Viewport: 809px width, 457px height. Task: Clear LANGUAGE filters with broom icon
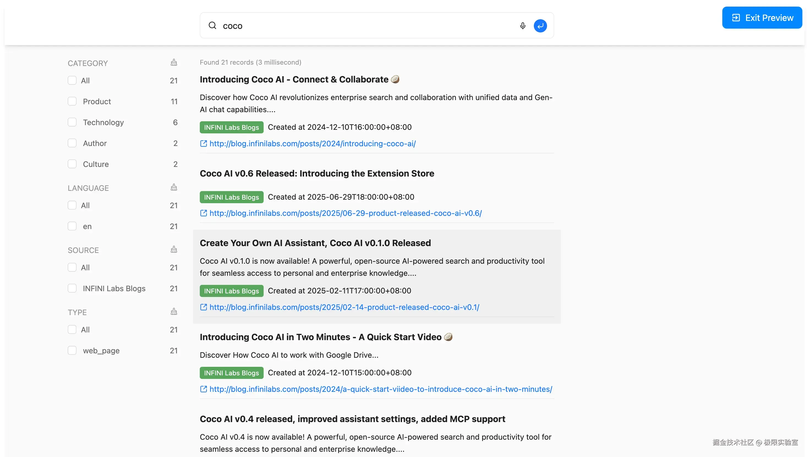pyautogui.click(x=174, y=187)
